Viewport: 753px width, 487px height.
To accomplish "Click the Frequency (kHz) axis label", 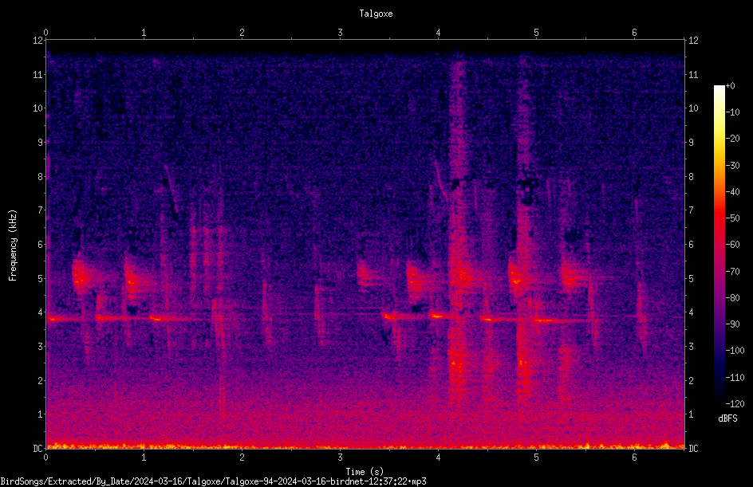I will 13,245.
